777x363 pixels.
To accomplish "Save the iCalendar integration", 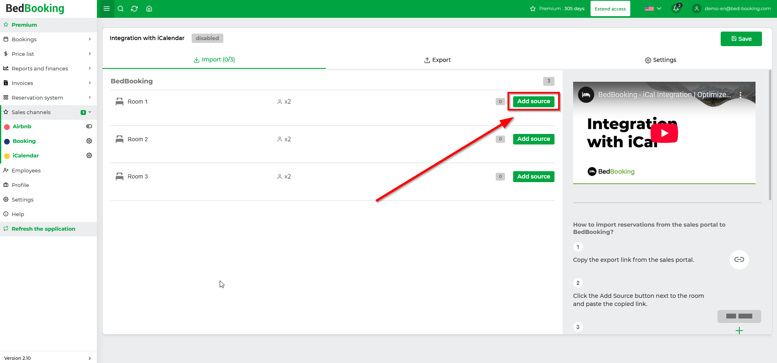I will pos(741,39).
